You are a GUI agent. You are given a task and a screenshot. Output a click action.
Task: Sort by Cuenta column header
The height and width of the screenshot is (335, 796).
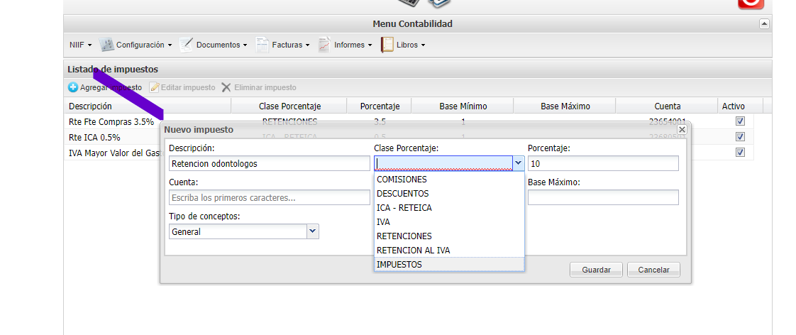(x=667, y=106)
